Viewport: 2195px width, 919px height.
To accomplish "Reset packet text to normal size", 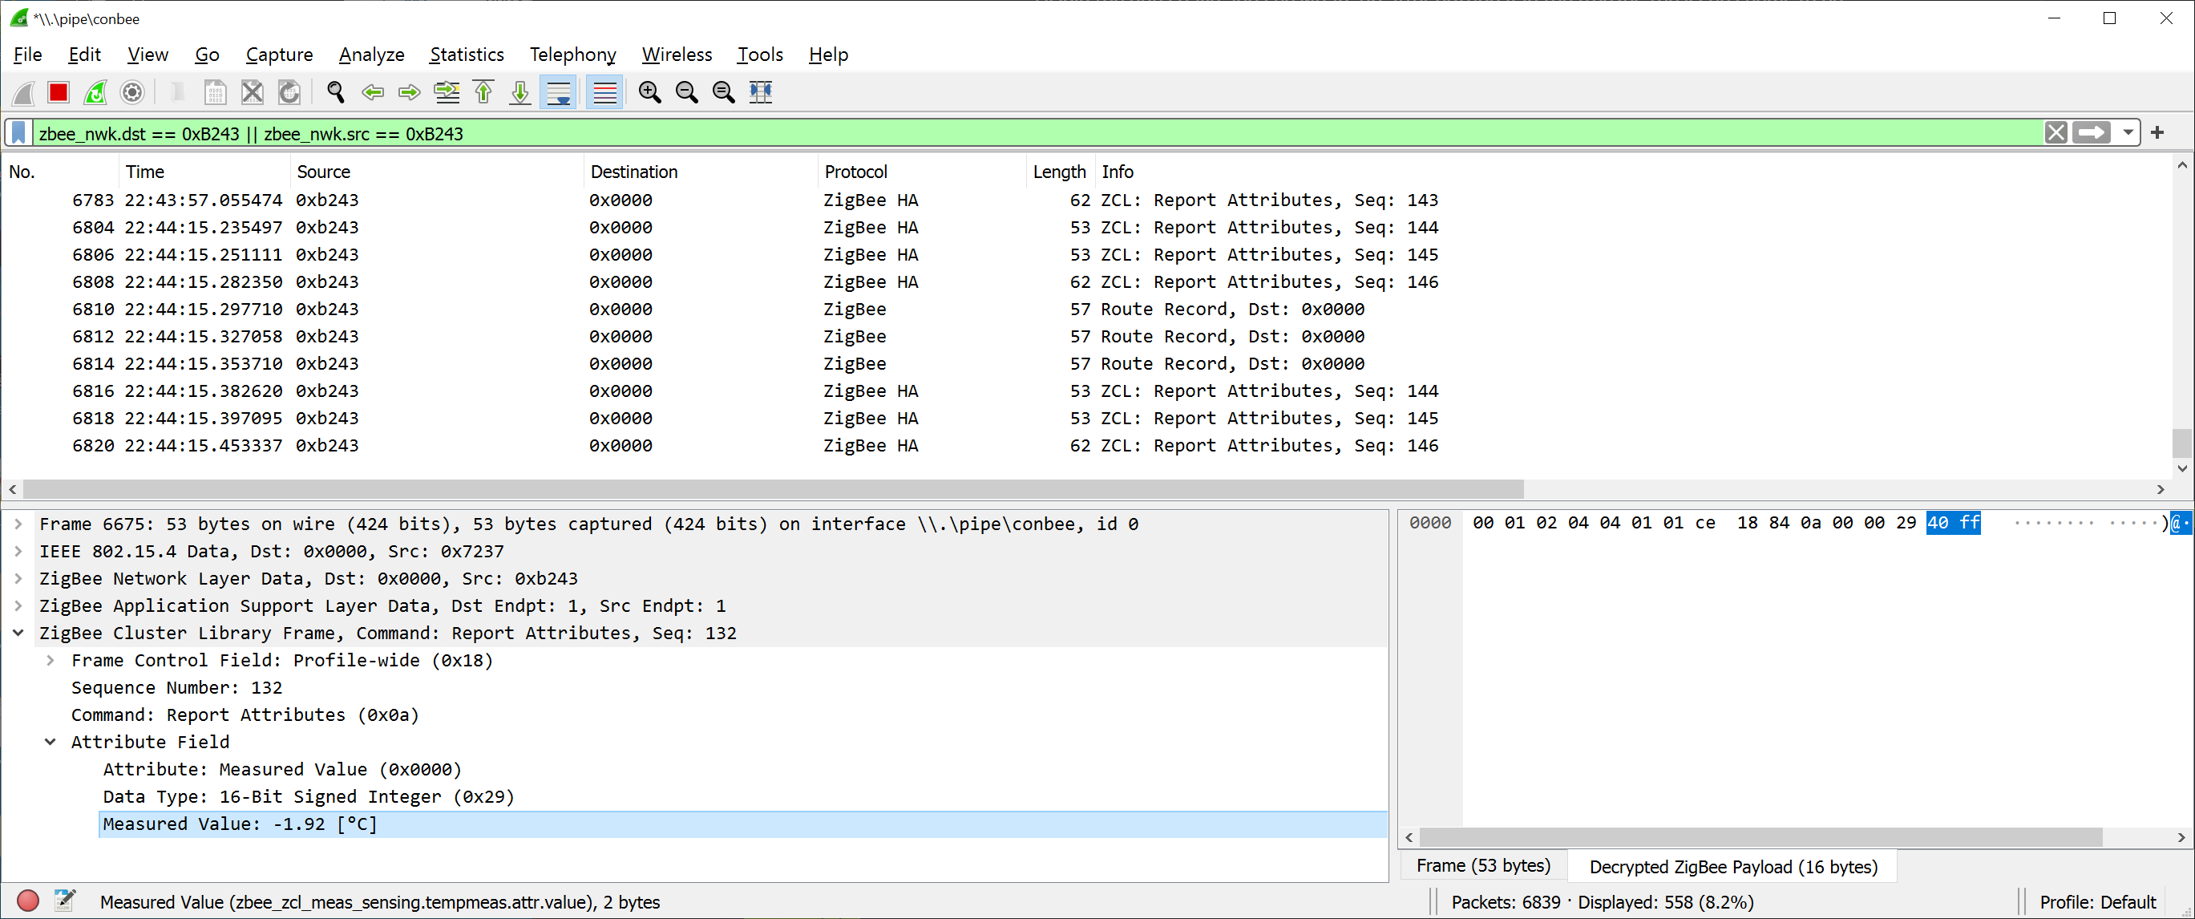I will click(723, 92).
